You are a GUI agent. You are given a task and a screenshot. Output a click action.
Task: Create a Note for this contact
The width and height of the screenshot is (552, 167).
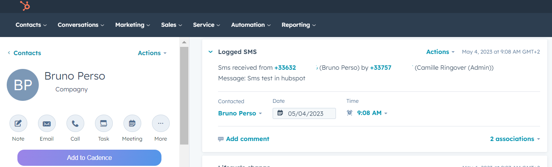pos(18,124)
